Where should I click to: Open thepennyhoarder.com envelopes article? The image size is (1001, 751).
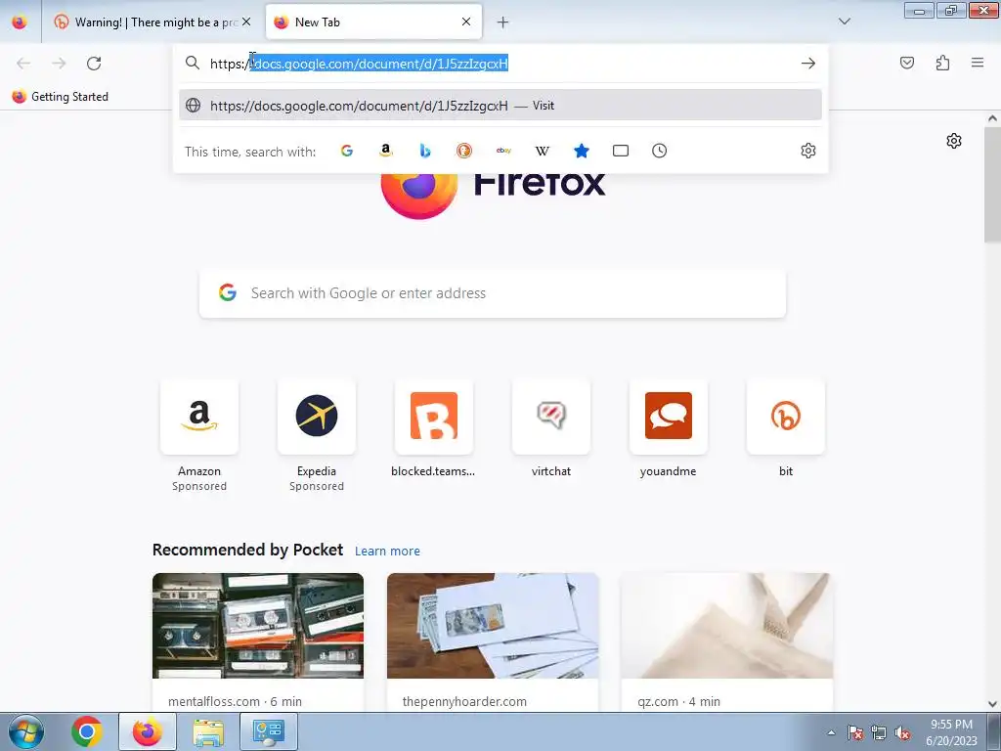493,641
